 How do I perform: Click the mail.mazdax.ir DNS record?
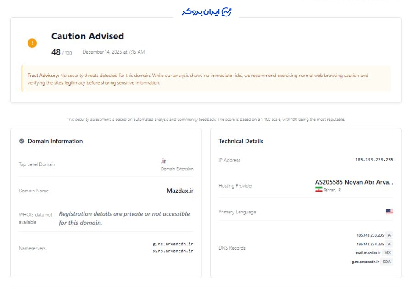pyautogui.click(x=368, y=253)
